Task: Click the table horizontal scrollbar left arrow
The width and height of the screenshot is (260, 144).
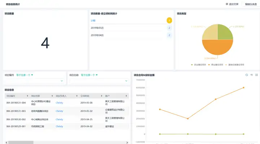Action: click(6, 143)
